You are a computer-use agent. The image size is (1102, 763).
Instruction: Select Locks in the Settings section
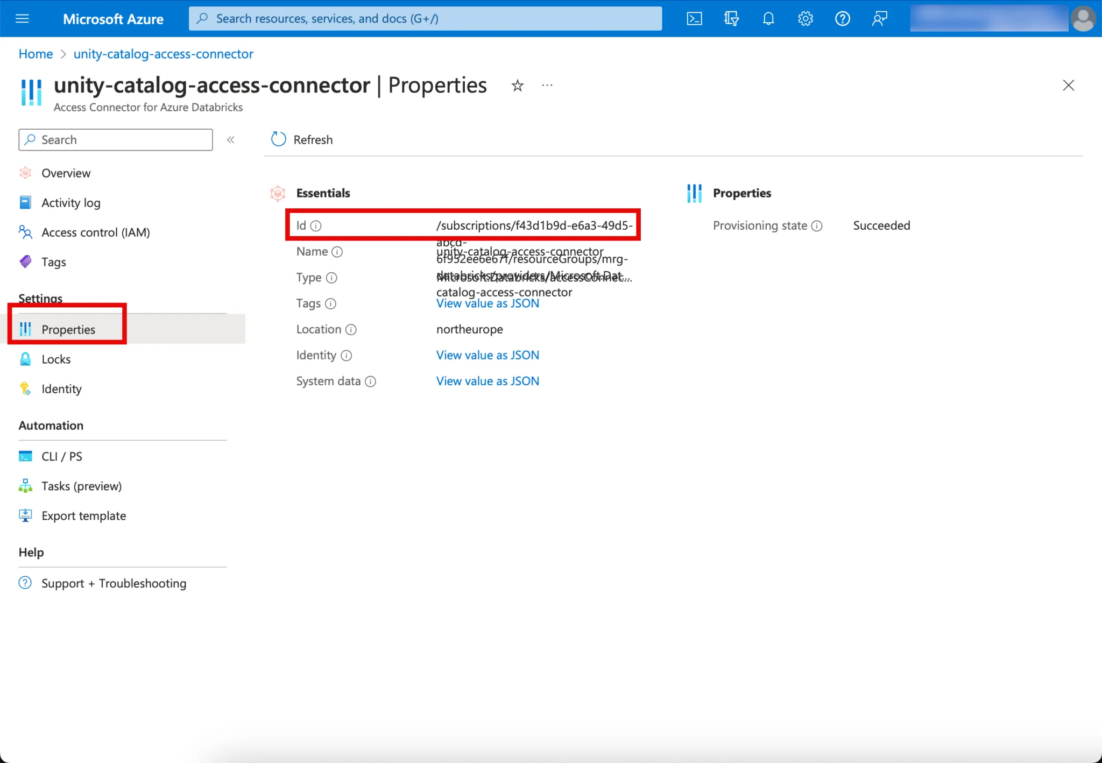[x=56, y=359]
